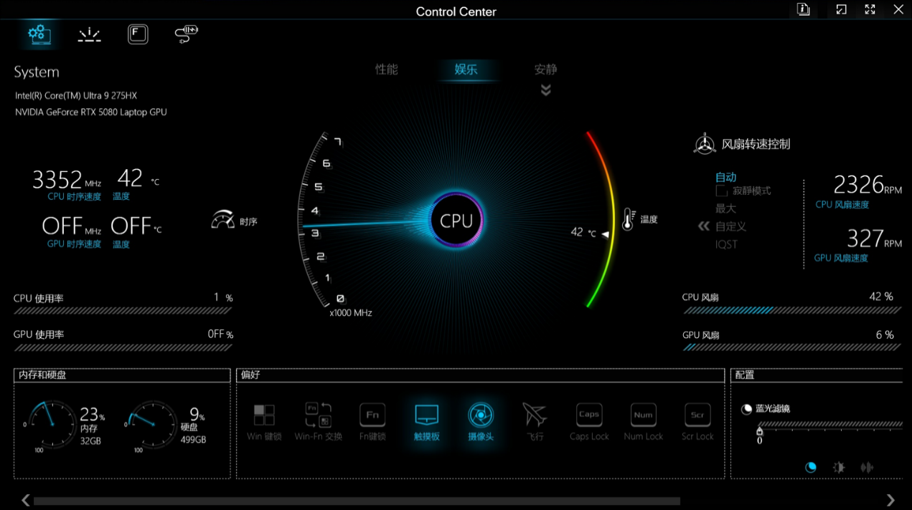Viewport: 912px width, 510px height.
Task: Open the keyboard backlight LED tab icon
Action: coord(90,34)
